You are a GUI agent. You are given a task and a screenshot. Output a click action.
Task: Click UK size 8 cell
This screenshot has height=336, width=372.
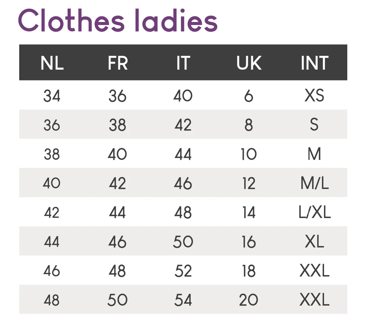(249, 125)
